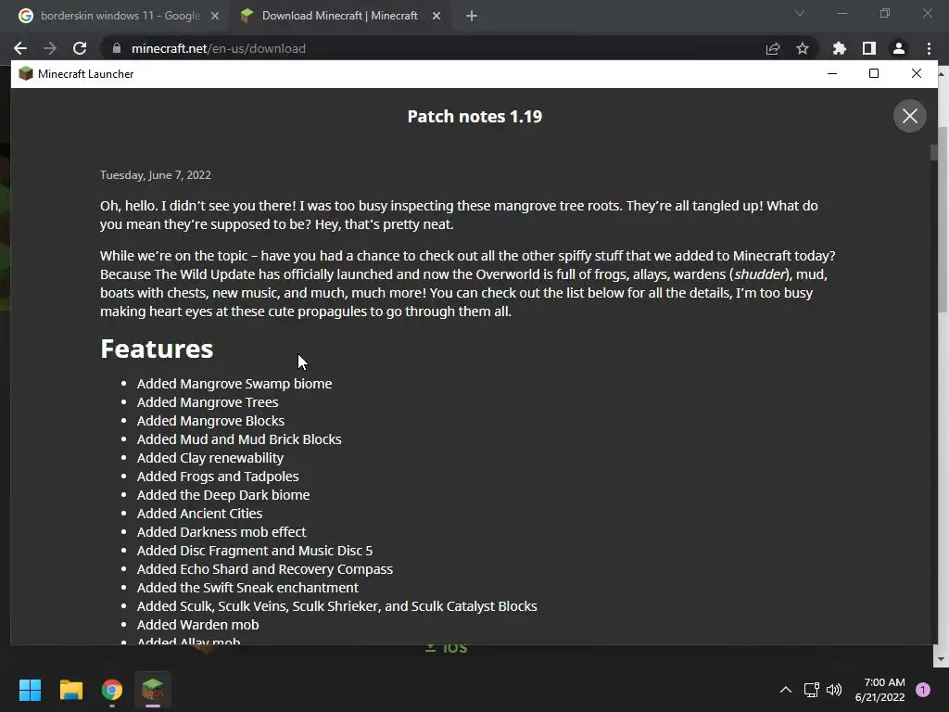
Task: Open the Chrome profile avatar
Action: point(899,48)
